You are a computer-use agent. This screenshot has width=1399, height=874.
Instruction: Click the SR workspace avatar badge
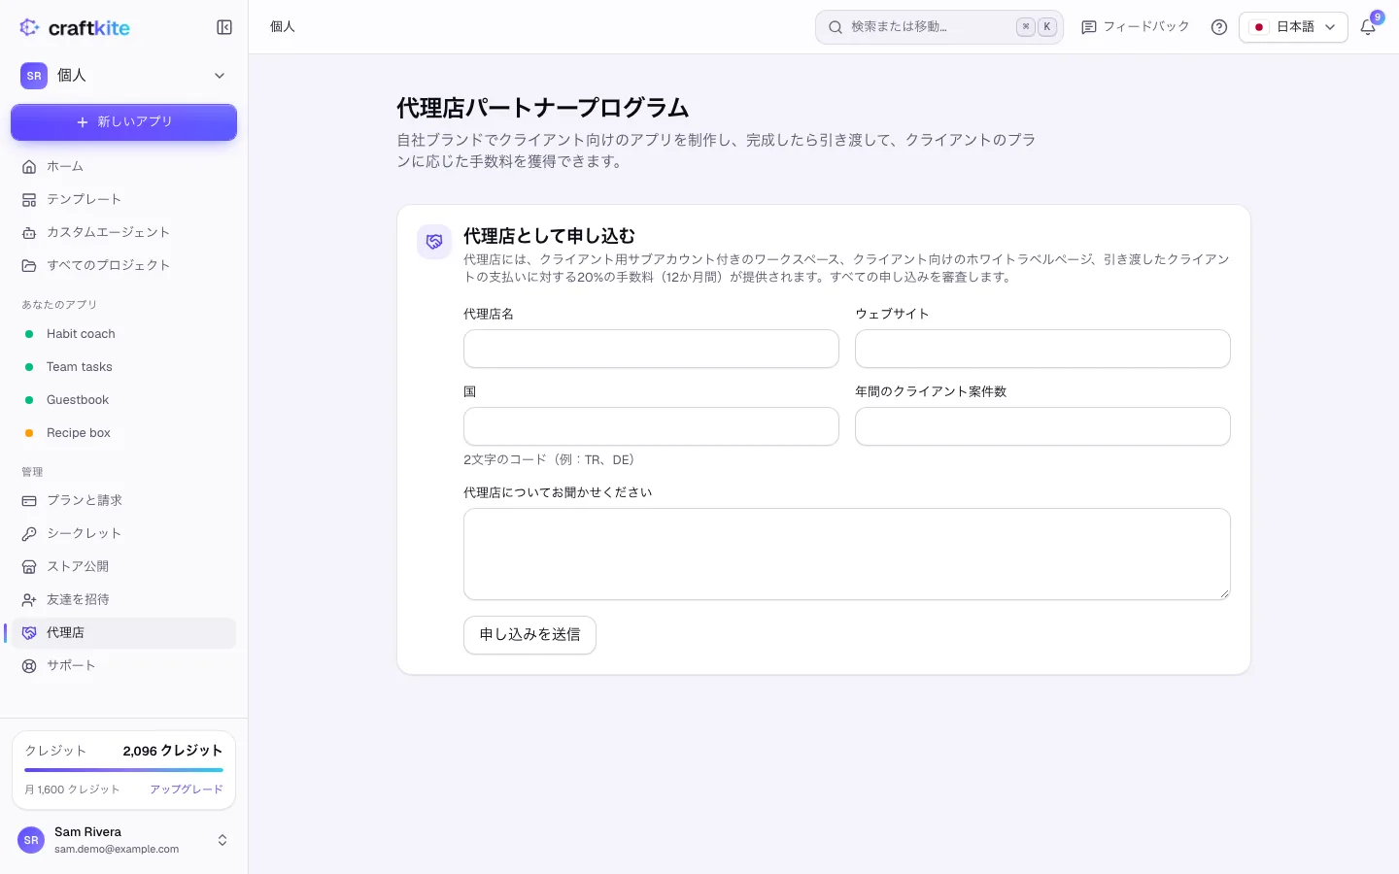[x=34, y=76]
